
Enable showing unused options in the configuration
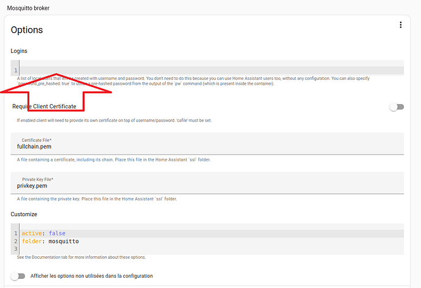pyautogui.click(x=18, y=276)
